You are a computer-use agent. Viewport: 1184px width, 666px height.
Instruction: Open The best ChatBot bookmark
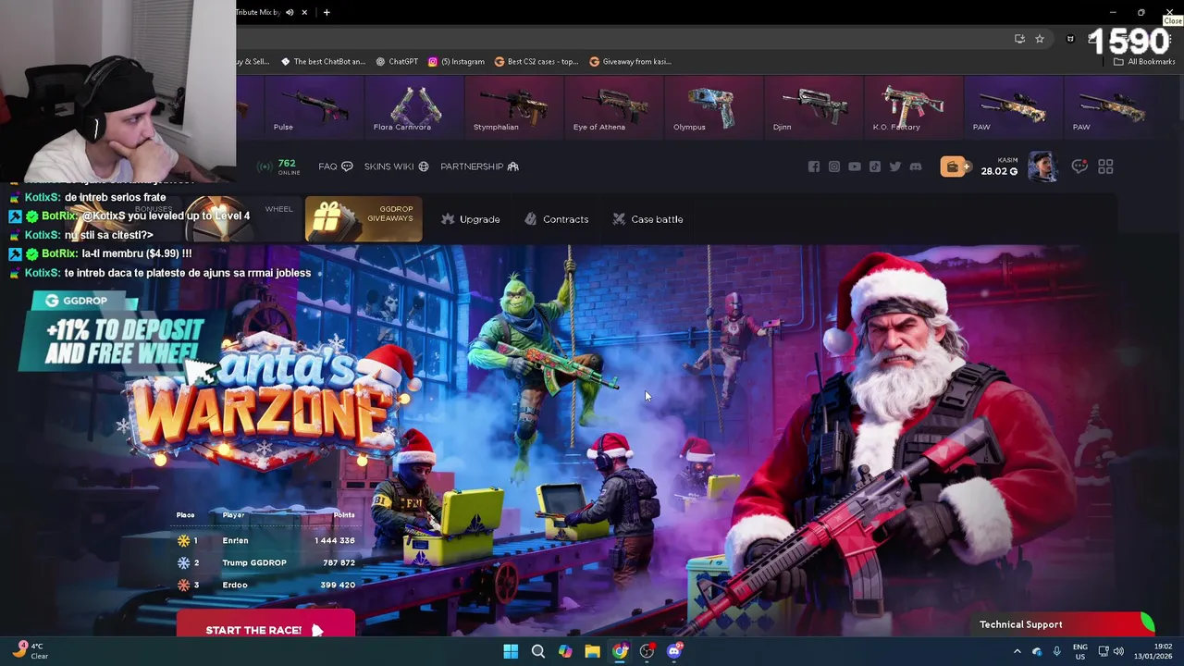pos(323,62)
